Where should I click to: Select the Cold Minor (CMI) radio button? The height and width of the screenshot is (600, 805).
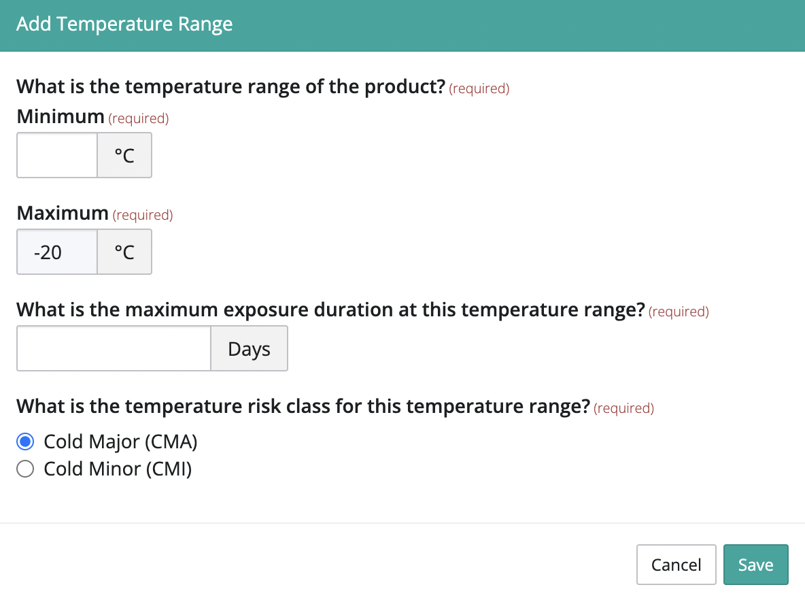24,468
